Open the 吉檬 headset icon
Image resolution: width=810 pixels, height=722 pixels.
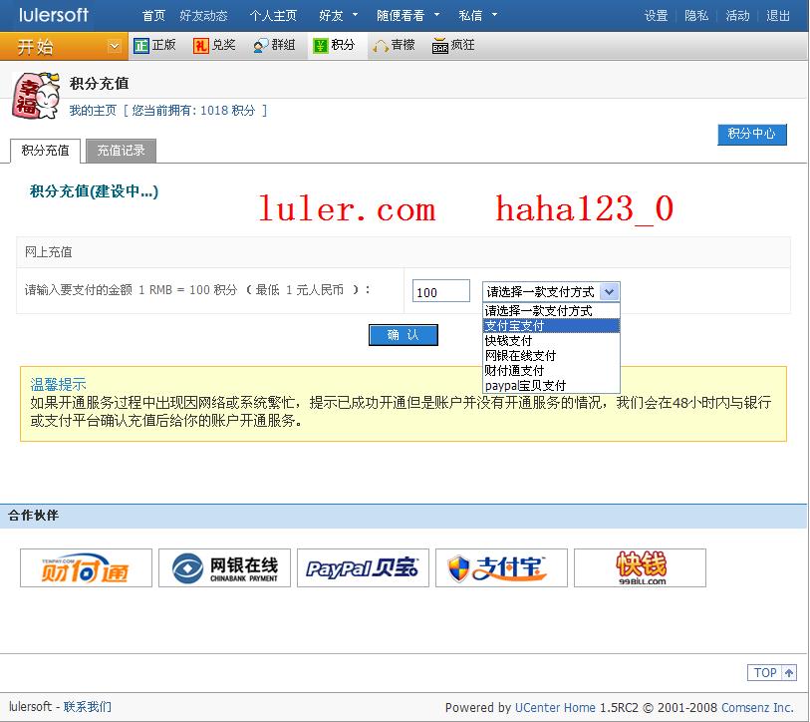pos(381,46)
